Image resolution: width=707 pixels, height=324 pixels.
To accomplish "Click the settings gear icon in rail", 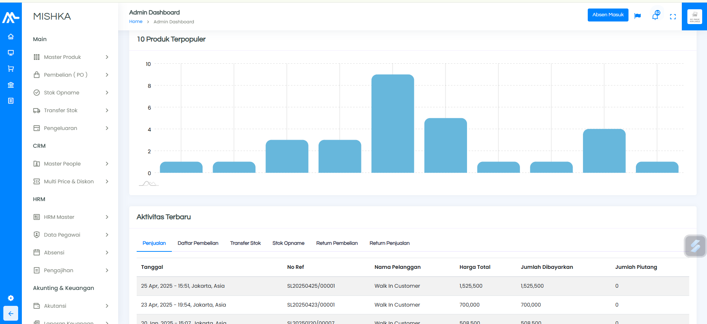I will [x=11, y=298].
